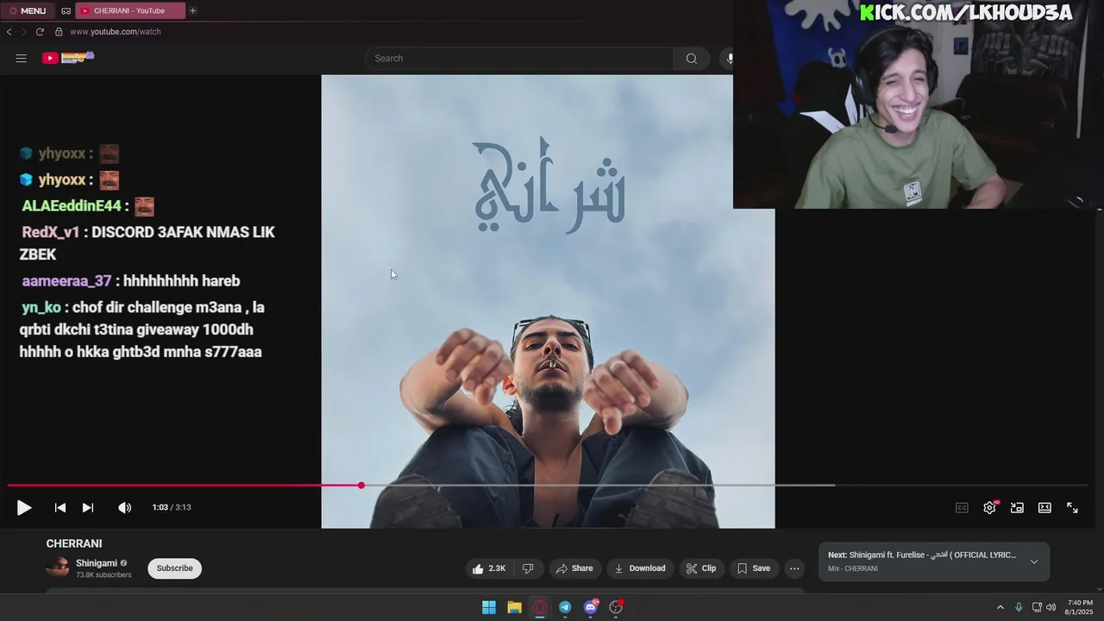The height and width of the screenshot is (621, 1104).
Task: Open the Shinigami channel name link
Action: tap(97, 563)
